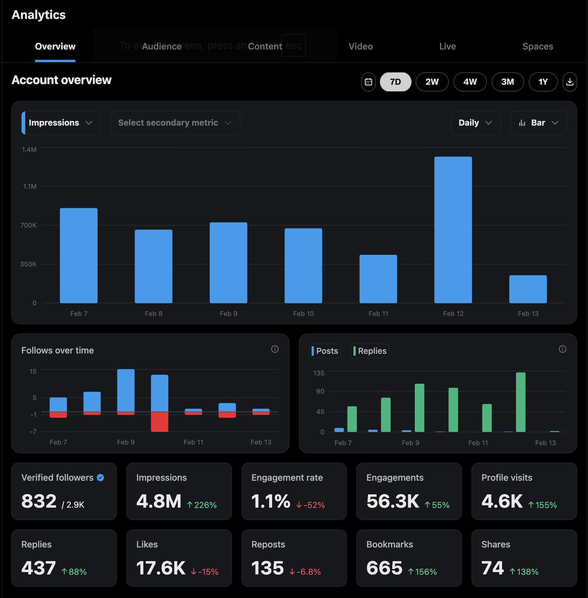Open the Engagement rate stat card
Screen dimensions: 588x598
point(294,491)
